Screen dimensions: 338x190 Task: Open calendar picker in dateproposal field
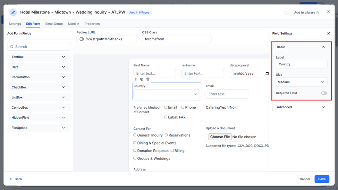tap(267, 73)
